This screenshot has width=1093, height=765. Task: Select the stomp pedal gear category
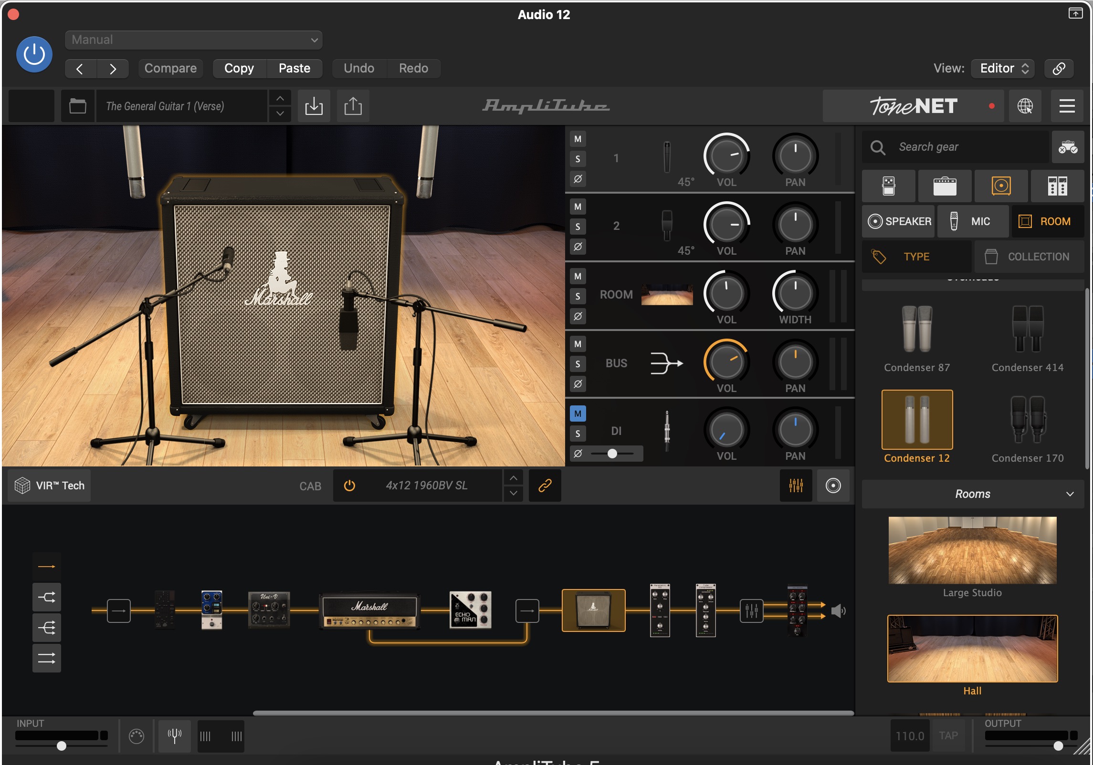(889, 186)
